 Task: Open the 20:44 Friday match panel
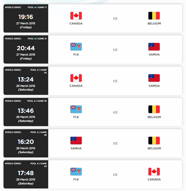click(x=26, y=49)
